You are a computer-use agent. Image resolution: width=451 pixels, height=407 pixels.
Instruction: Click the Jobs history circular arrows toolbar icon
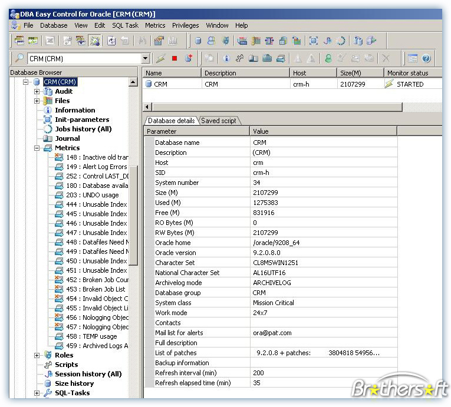[x=341, y=41]
